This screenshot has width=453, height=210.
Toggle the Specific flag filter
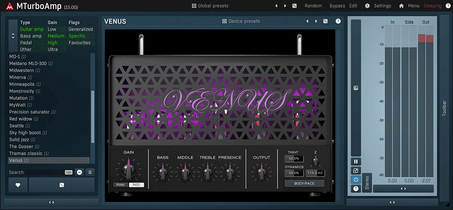(x=77, y=36)
